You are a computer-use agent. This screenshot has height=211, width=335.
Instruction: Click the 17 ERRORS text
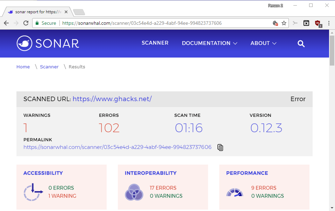163,188
